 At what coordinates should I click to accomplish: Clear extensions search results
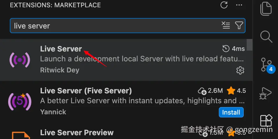click(x=226, y=25)
